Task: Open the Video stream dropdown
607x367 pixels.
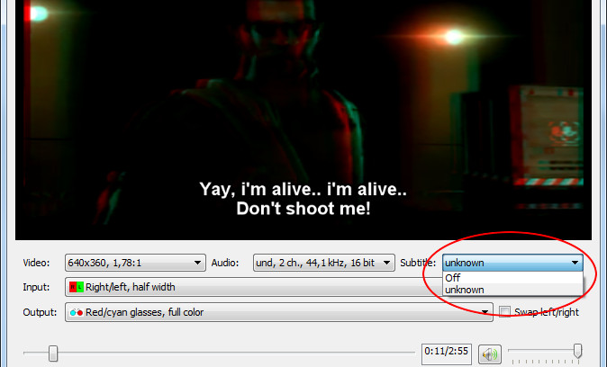Action: pos(135,263)
